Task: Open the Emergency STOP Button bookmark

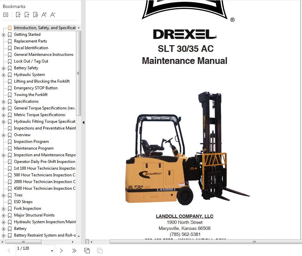Action: click(x=35, y=88)
